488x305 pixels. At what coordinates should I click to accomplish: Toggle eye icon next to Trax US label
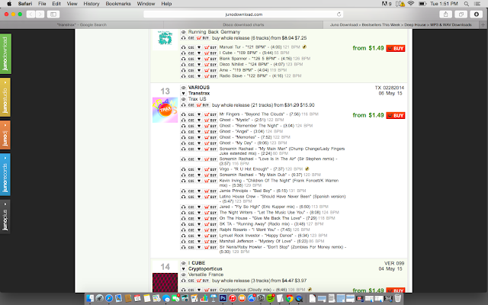tap(183, 99)
